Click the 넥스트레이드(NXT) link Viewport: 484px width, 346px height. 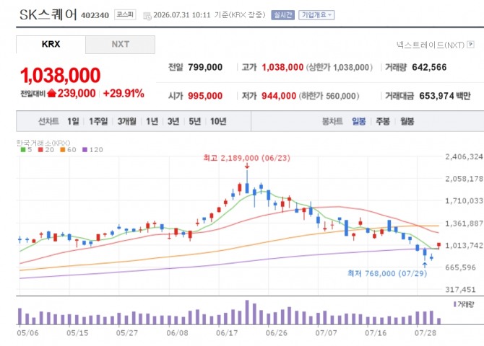point(431,45)
